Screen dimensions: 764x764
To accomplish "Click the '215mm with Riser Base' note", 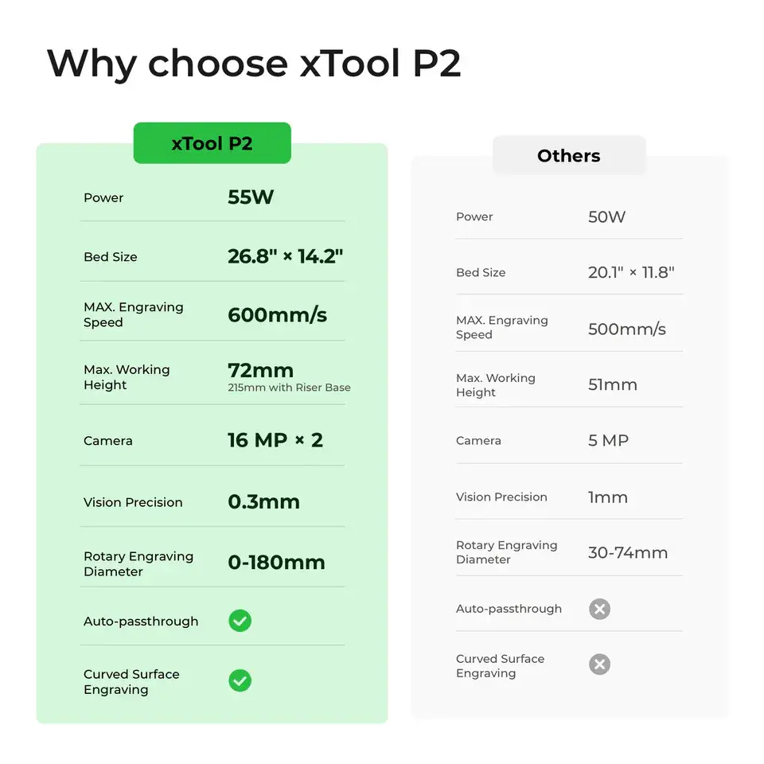I will pyautogui.click(x=289, y=388).
